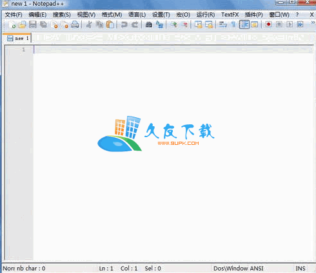Viewport: 316px width, 273px height.
Task: Zoom out using toolbar icon
Action: 184,24
